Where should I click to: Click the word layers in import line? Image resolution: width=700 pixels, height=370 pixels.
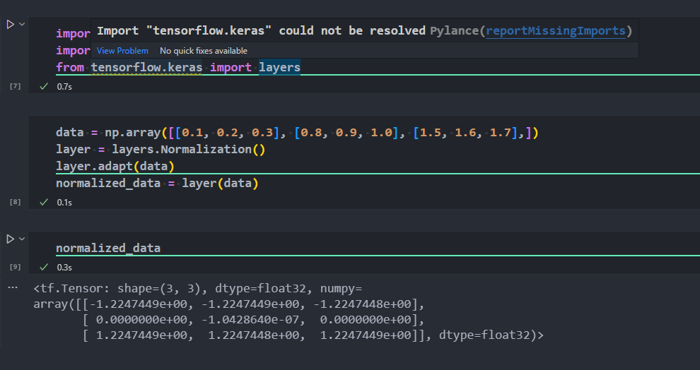click(x=279, y=67)
